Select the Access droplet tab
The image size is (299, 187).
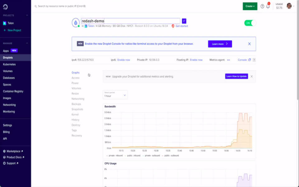(x=75, y=78)
